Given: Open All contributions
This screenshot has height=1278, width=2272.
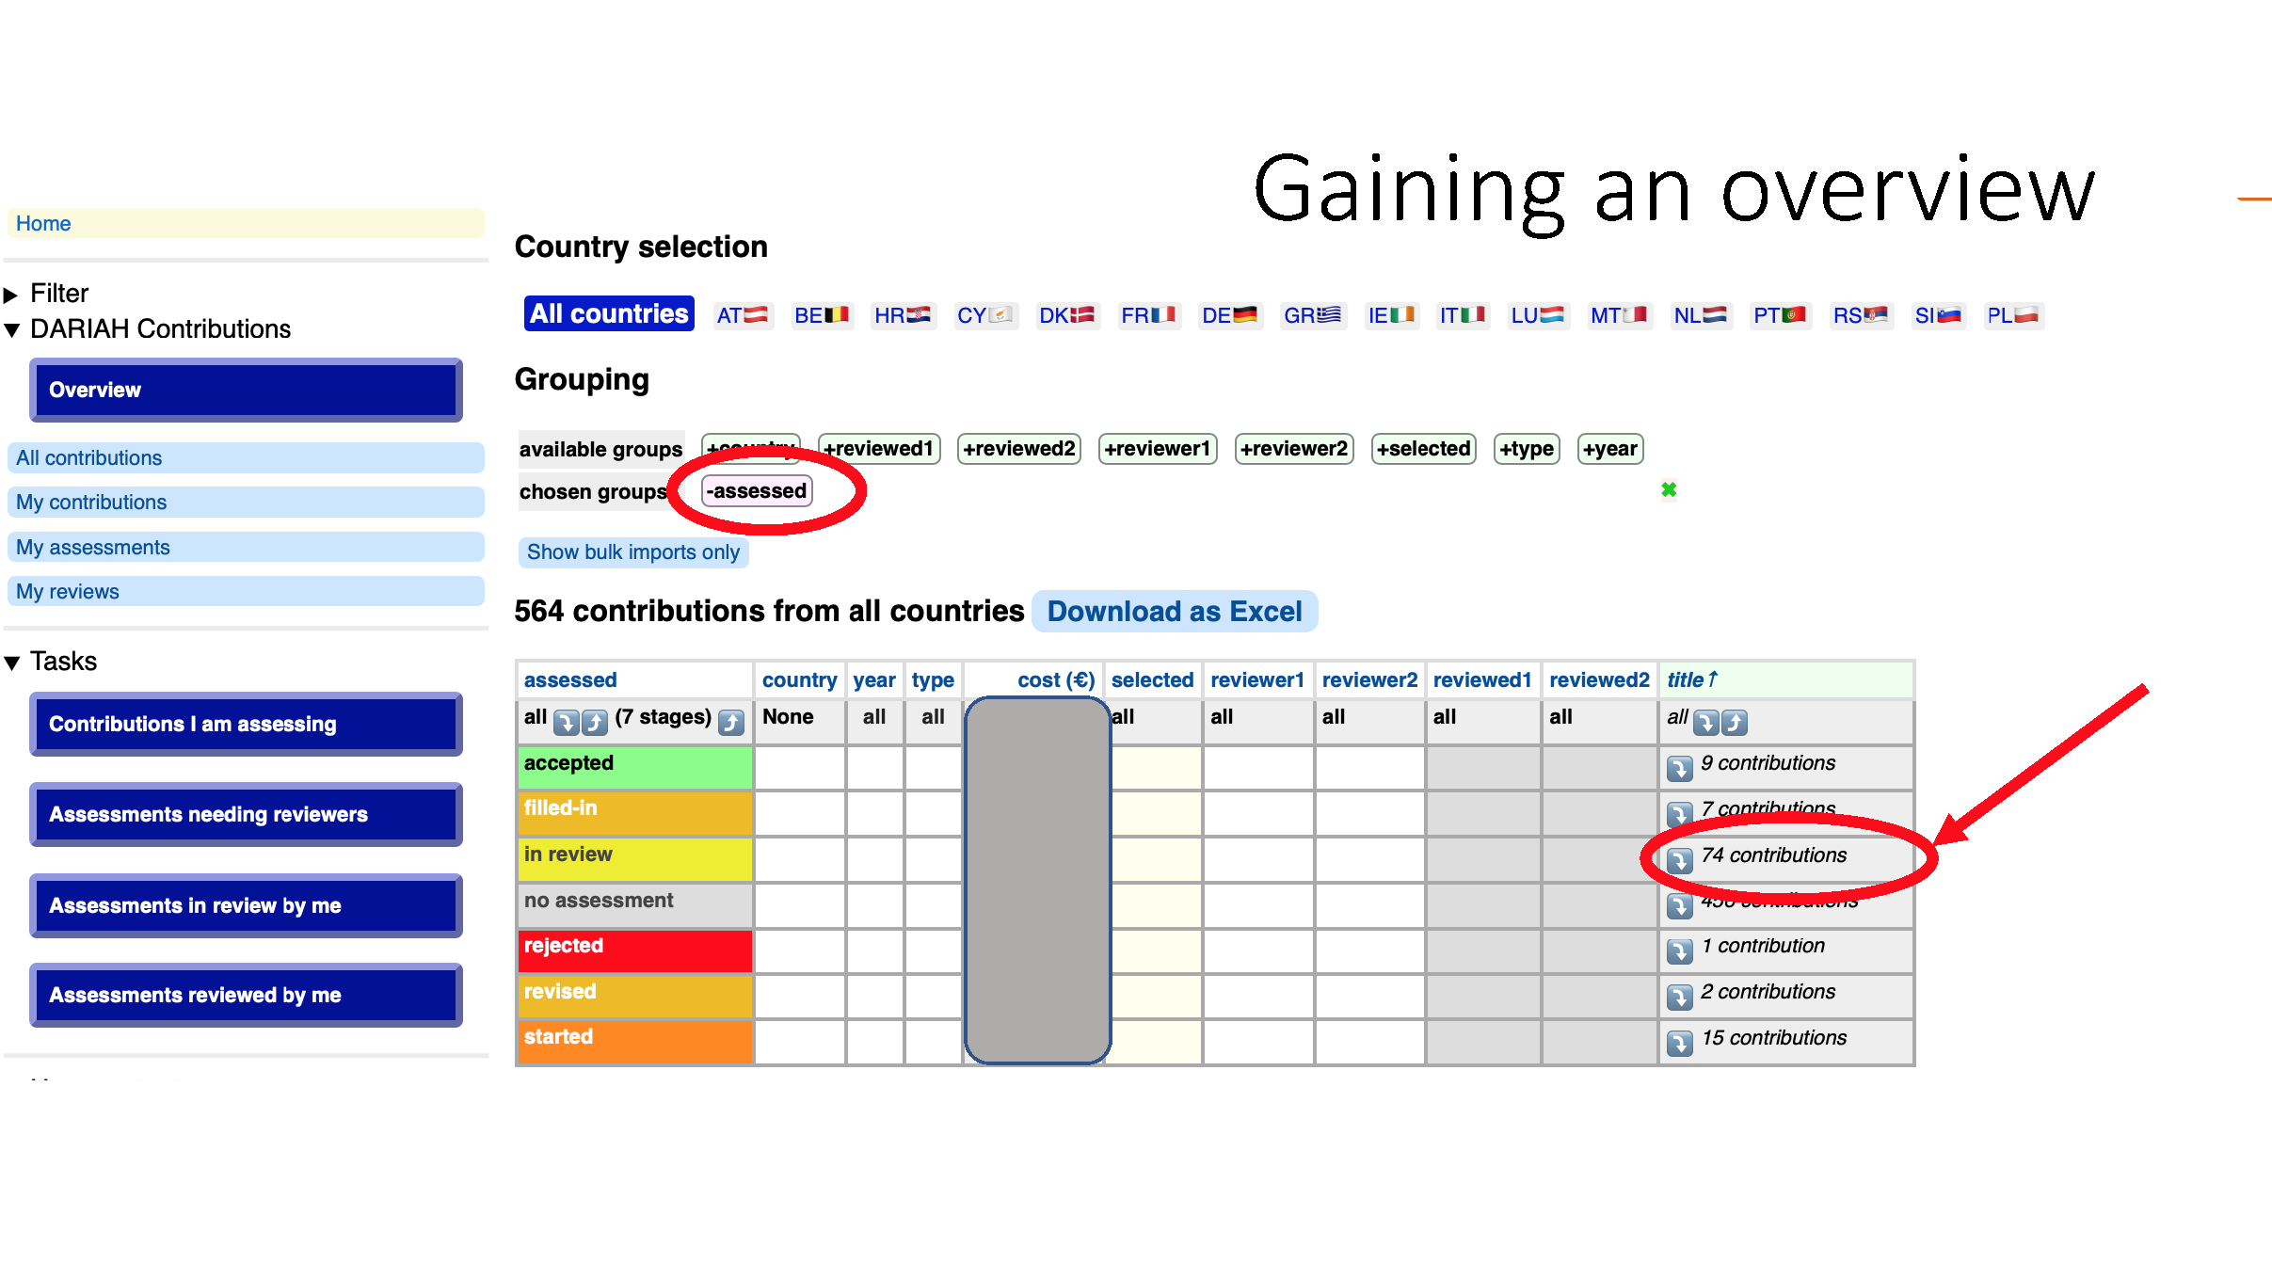Looking at the screenshot, I should click(246, 458).
